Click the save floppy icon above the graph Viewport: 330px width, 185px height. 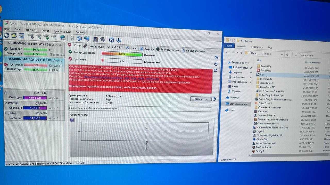[x=72, y=120]
